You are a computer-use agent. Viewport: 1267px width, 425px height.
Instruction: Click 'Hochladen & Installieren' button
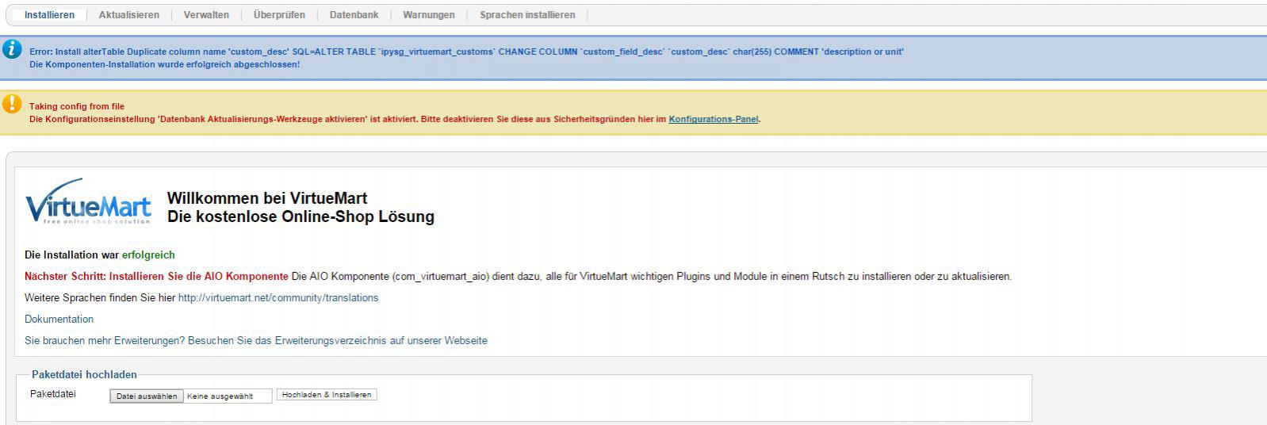coord(327,395)
